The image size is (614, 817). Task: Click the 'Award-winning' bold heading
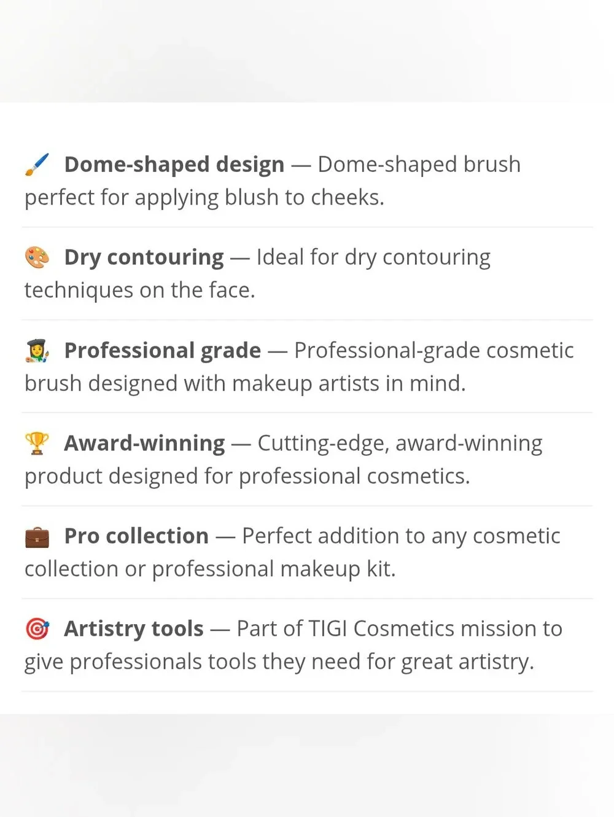[x=144, y=443]
